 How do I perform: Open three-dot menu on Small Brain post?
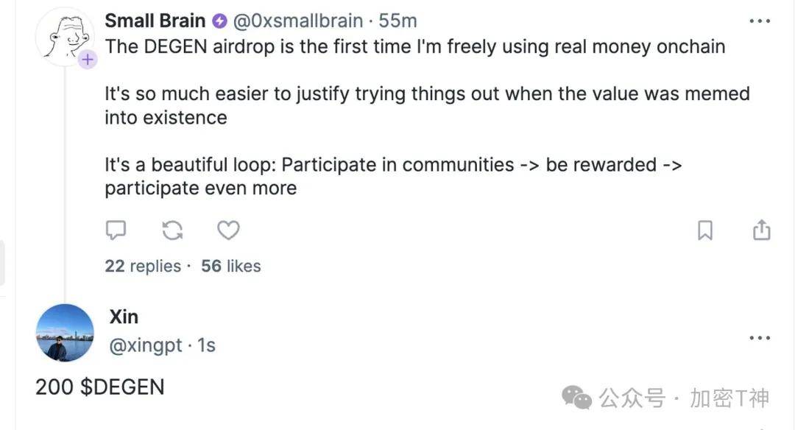(x=760, y=21)
